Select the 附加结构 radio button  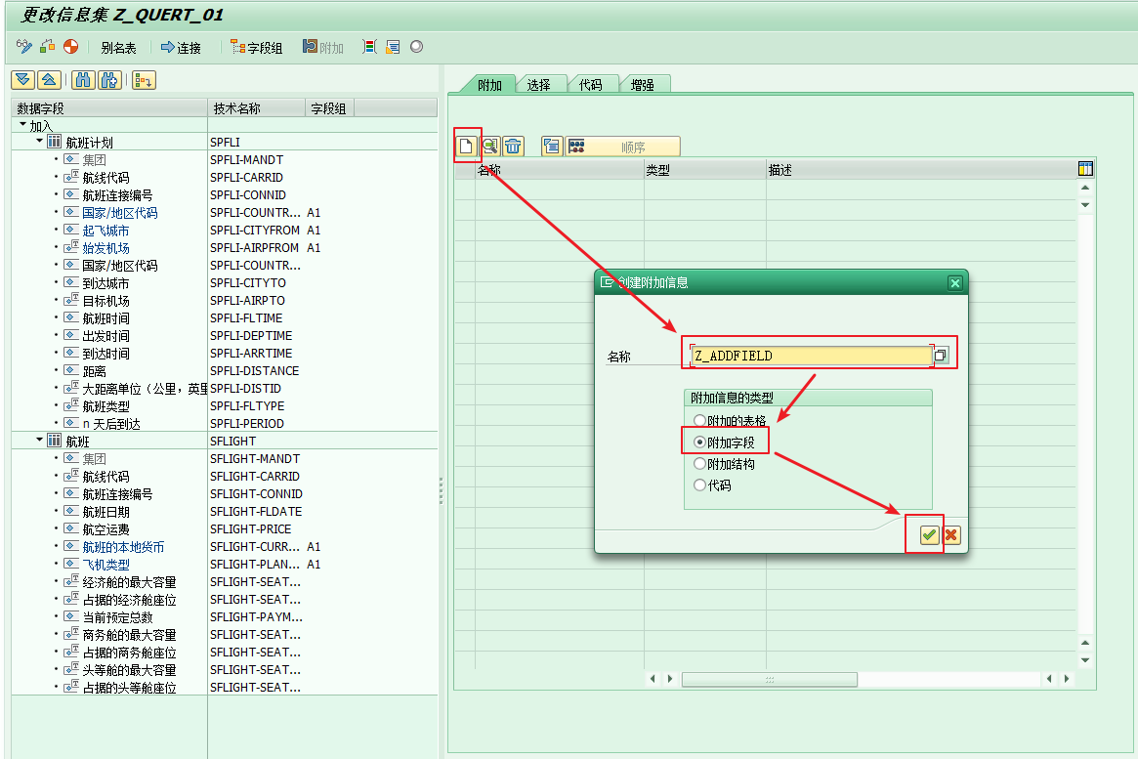click(x=699, y=464)
